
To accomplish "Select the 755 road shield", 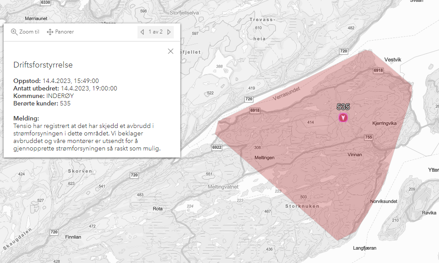I will coord(369,138).
